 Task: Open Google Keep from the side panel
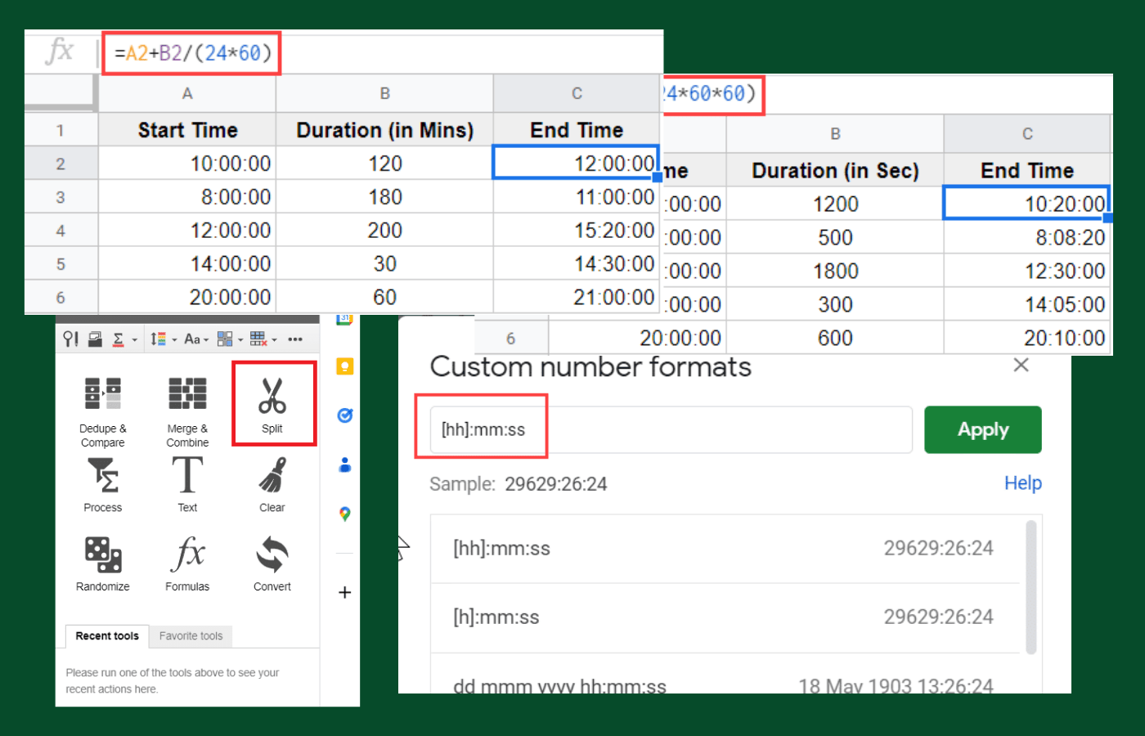point(344,366)
